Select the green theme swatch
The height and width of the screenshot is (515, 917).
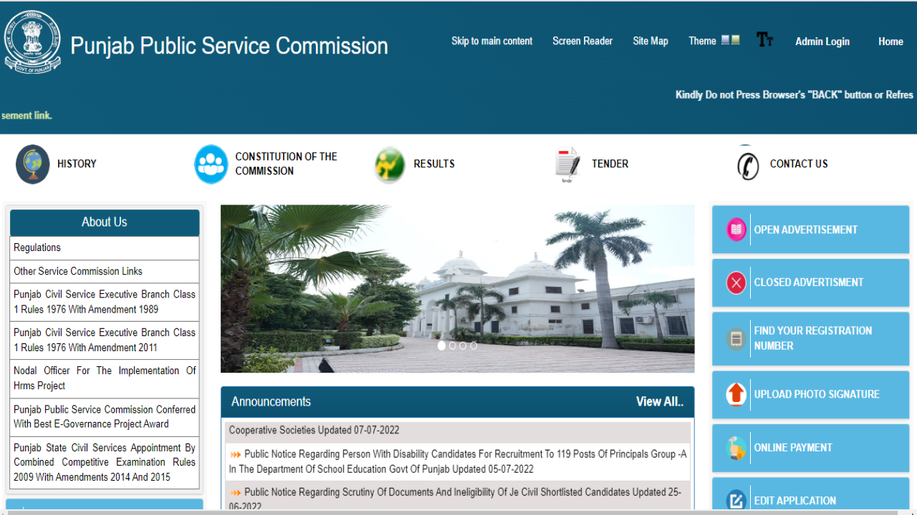[736, 40]
